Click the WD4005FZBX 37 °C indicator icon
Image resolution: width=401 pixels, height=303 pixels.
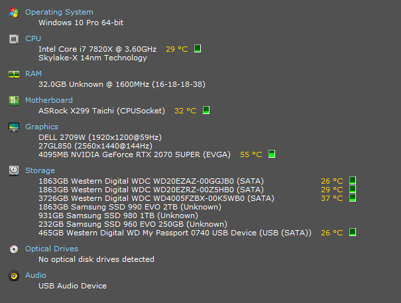pyautogui.click(x=353, y=198)
